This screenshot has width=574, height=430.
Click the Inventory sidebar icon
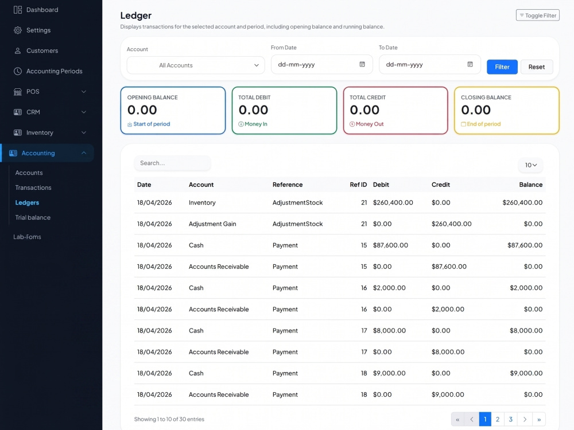(18, 133)
